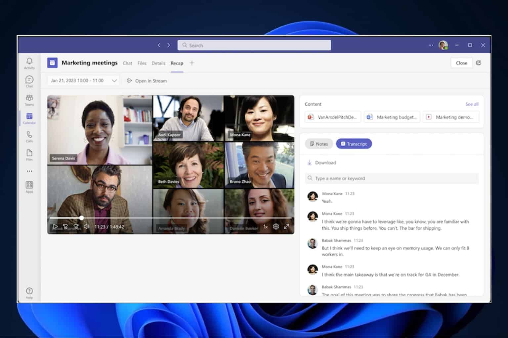Select the Recap tab
This screenshot has width=508, height=338.
[x=177, y=63]
